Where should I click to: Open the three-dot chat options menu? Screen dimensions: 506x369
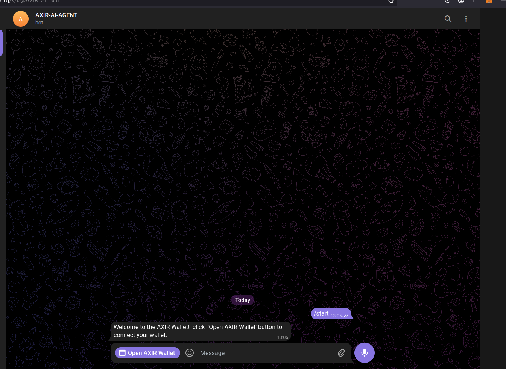(x=466, y=19)
